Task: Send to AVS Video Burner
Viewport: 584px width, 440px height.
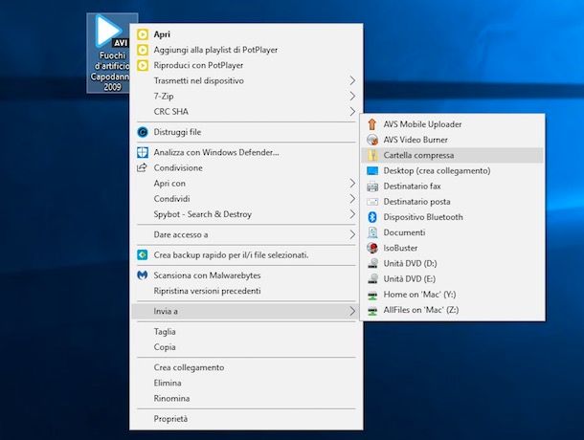Action: (x=452, y=140)
